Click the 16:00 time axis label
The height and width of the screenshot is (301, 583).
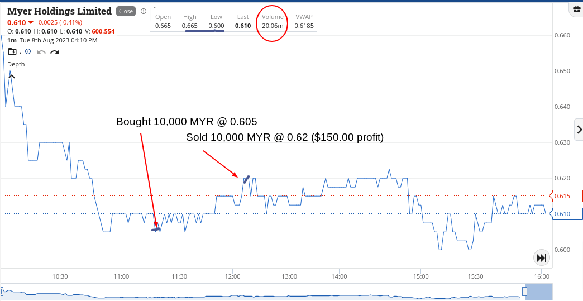541,276
